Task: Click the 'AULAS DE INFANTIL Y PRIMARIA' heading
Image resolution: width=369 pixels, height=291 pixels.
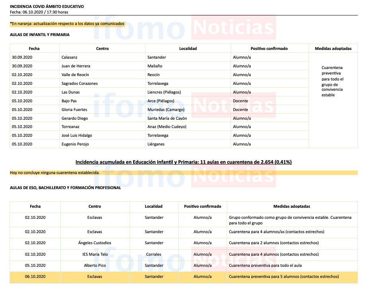Action: pos(39,35)
